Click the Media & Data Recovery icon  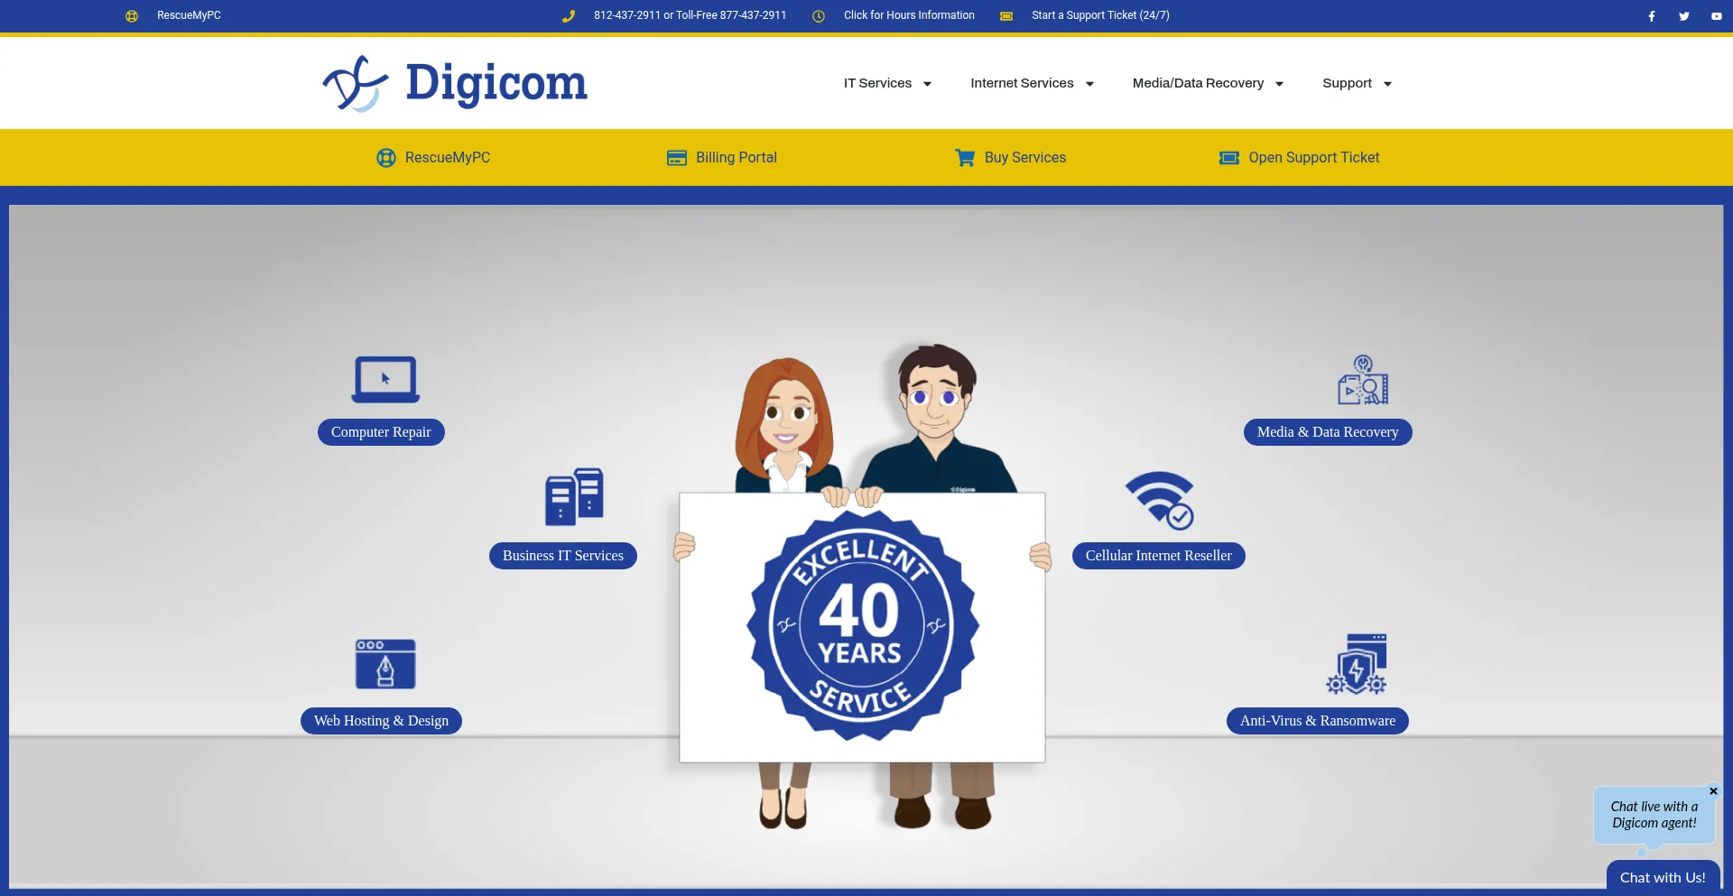coord(1363,380)
